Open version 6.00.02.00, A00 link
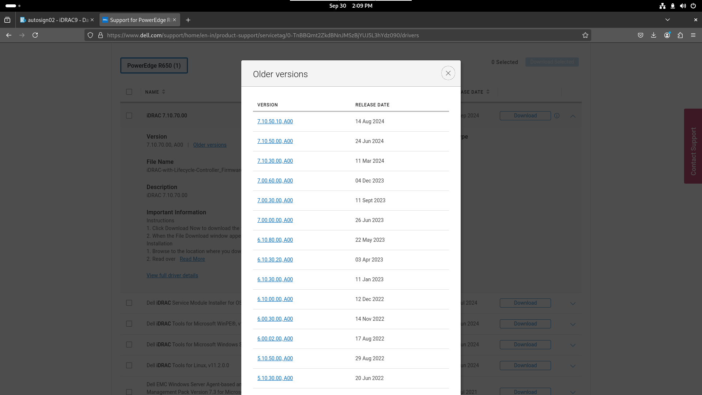 (x=275, y=339)
